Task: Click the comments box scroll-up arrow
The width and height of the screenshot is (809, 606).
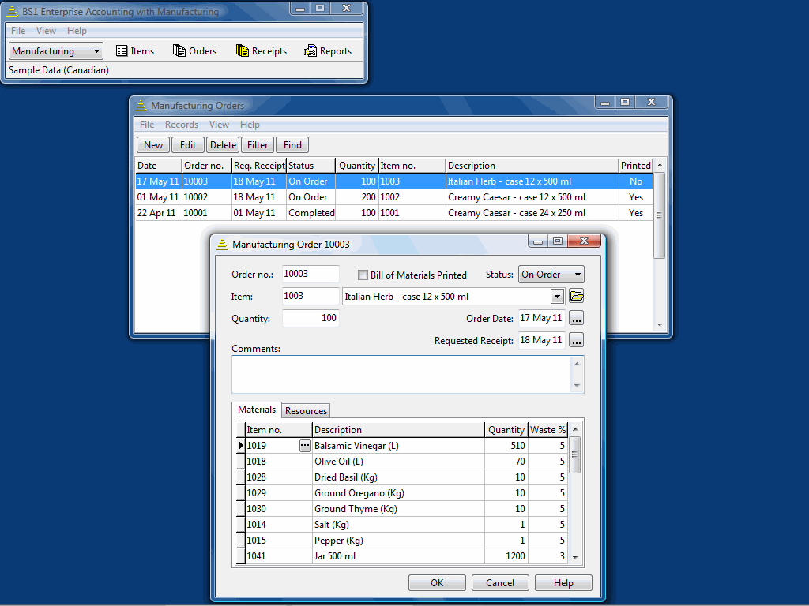Action: click(577, 364)
